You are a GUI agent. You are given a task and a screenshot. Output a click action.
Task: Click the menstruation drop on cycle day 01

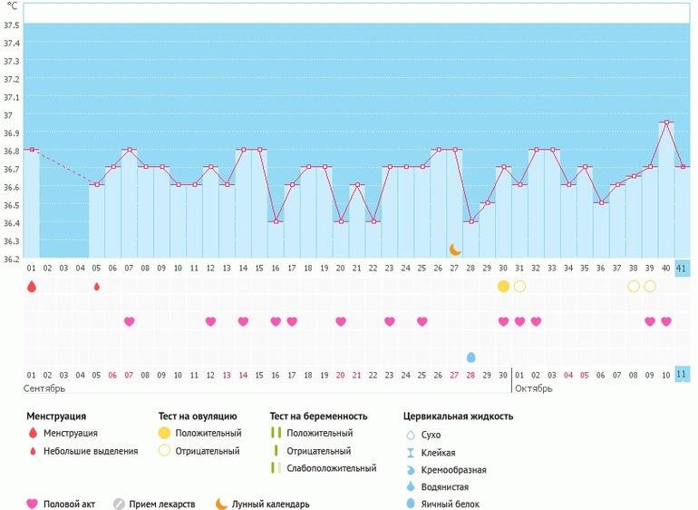(32, 286)
